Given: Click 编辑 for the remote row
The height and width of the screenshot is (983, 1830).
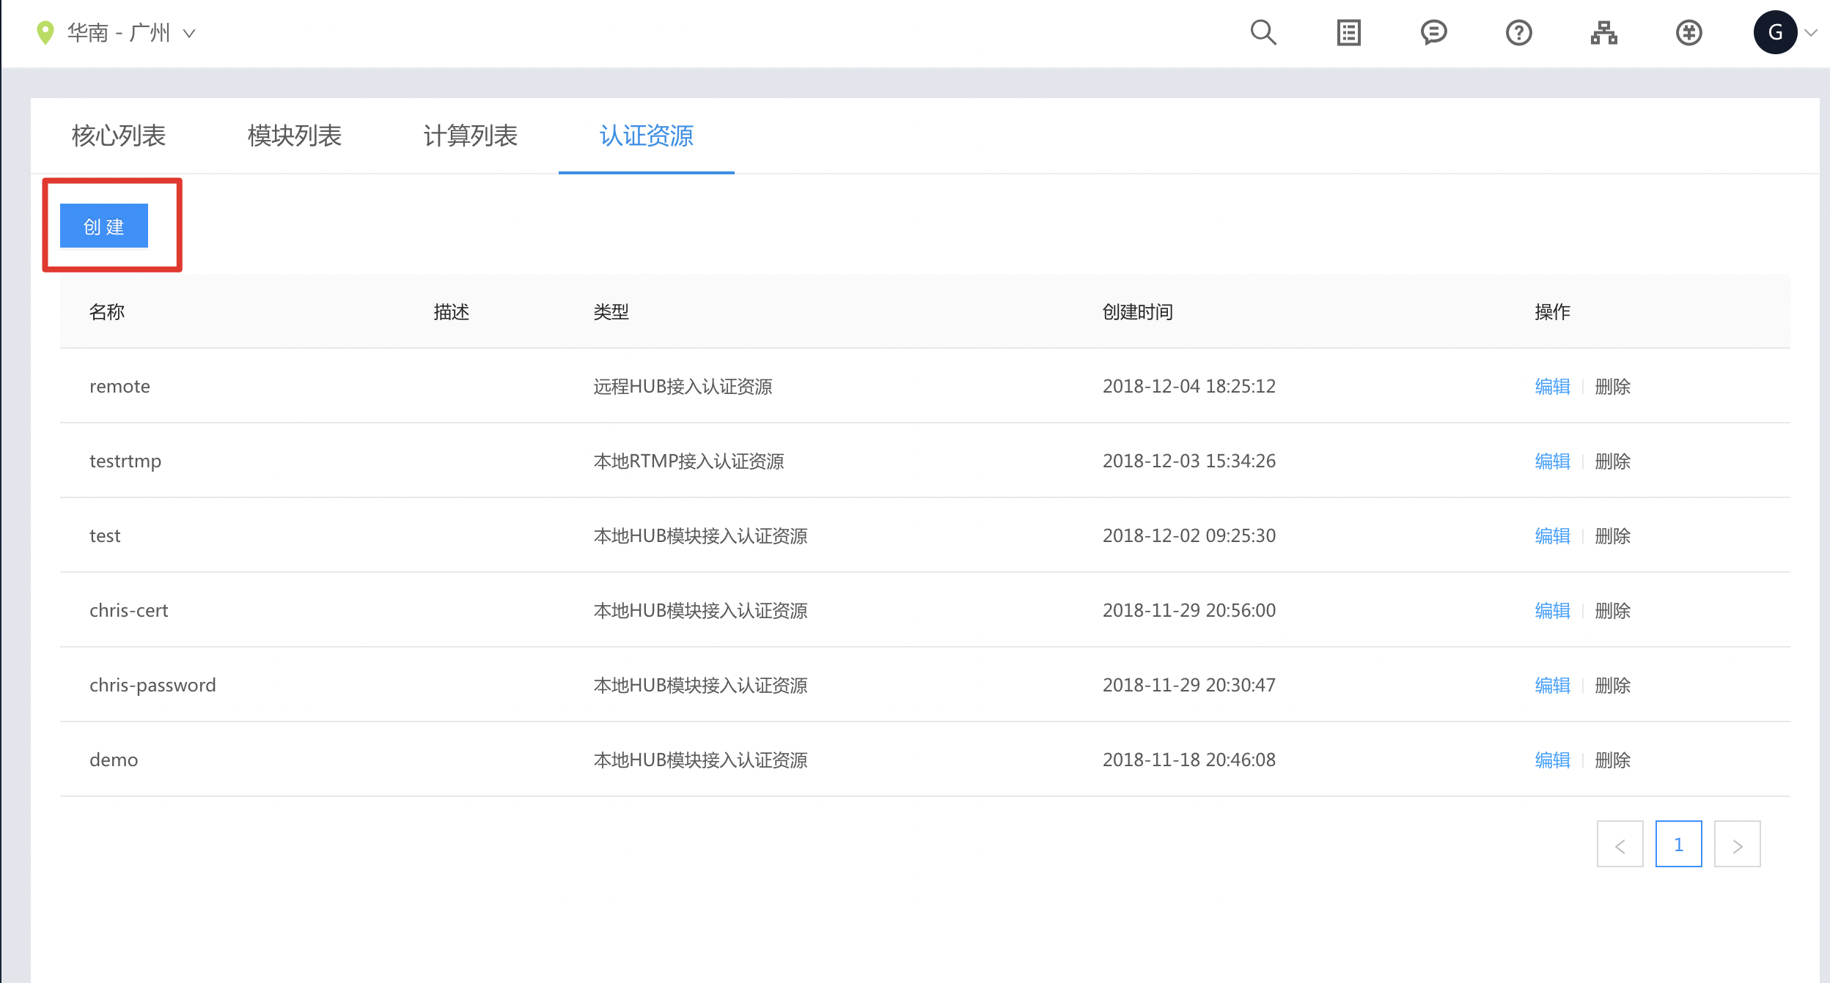Looking at the screenshot, I should coord(1552,386).
